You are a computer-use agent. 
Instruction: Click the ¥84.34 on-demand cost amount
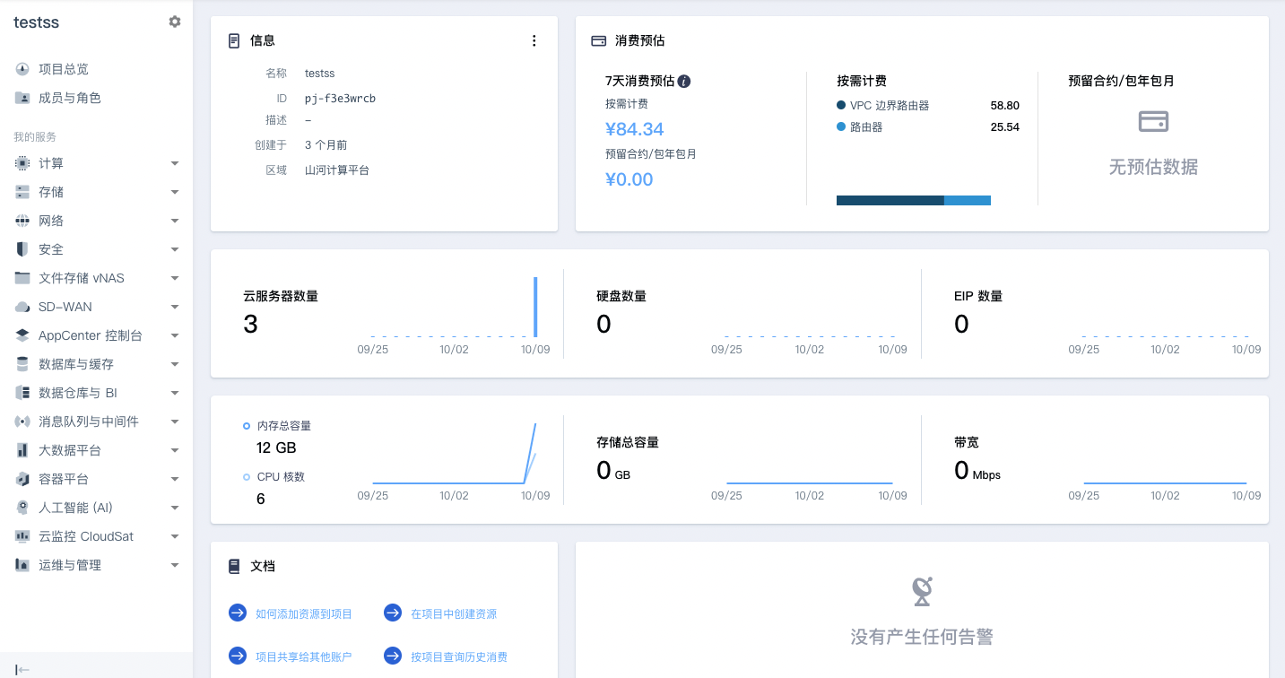pos(635,129)
